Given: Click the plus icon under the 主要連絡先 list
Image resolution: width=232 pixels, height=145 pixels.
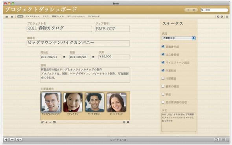Looking at the screenshot, I should point(46,122).
